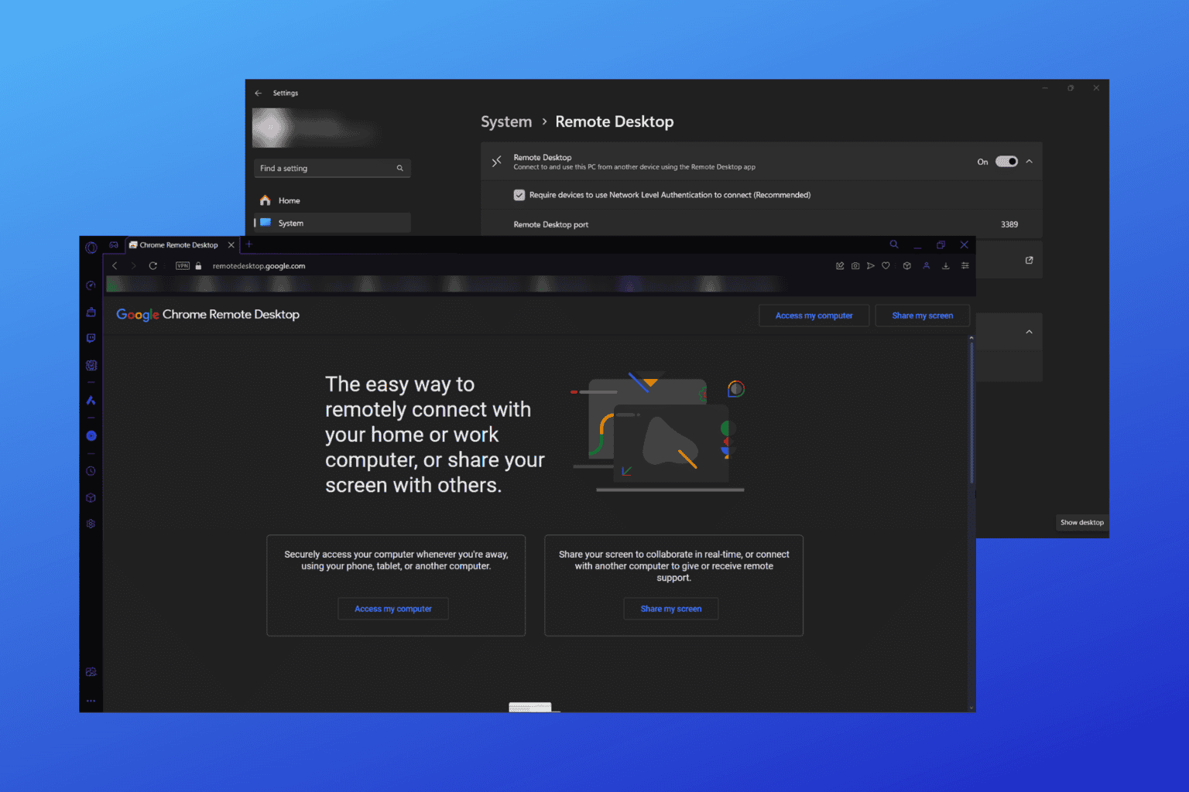The image size is (1189, 792).
Task: Click the Remote Desktop port label
Action: coord(551,224)
